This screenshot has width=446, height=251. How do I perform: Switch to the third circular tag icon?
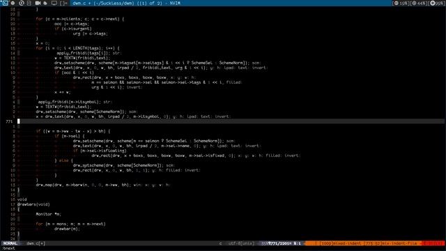(x=22, y=3)
